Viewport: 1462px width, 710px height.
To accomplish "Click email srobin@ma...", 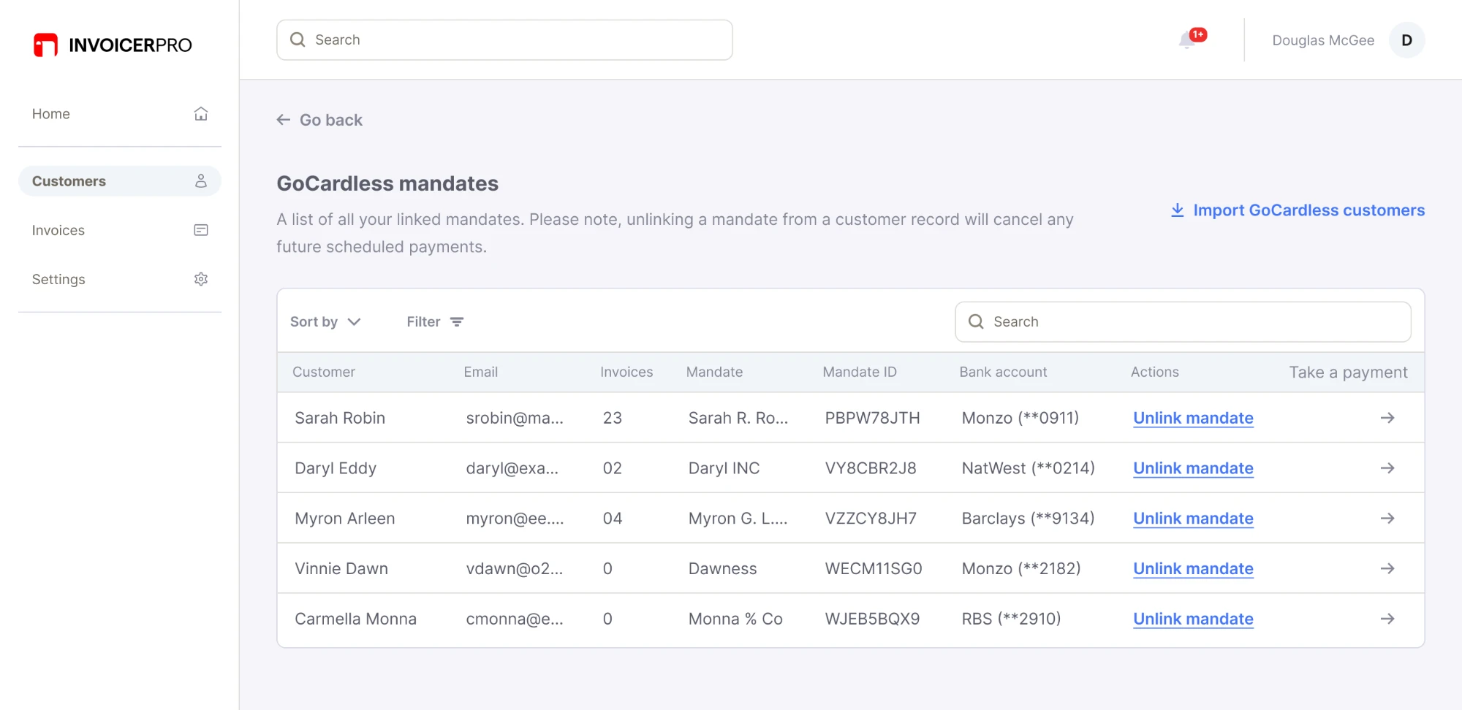I will tap(515, 418).
